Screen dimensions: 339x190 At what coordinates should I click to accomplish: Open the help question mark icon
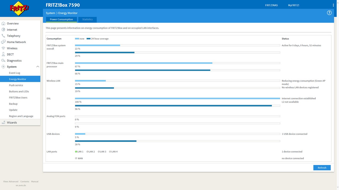(x=329, y=13)
